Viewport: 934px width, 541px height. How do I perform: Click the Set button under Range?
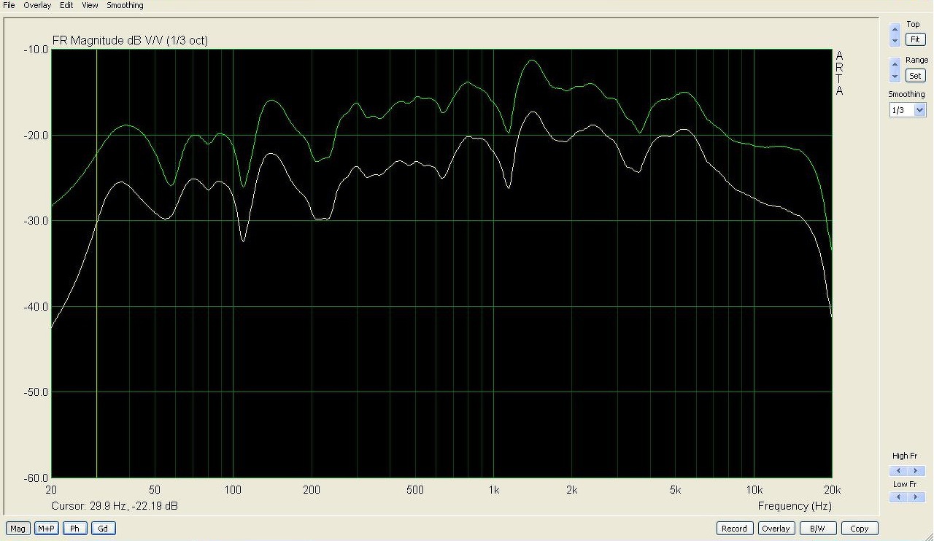point(915,76)
